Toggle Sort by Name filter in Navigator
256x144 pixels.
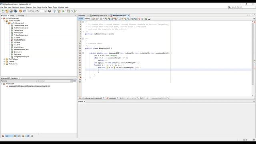(28, 136)
